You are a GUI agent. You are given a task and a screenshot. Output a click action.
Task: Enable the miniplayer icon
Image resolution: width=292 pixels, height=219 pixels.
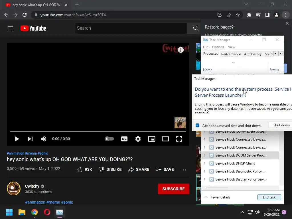click(x=152, y=139)
